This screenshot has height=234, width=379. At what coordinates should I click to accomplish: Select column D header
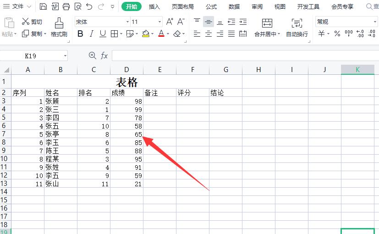(126, 70)
